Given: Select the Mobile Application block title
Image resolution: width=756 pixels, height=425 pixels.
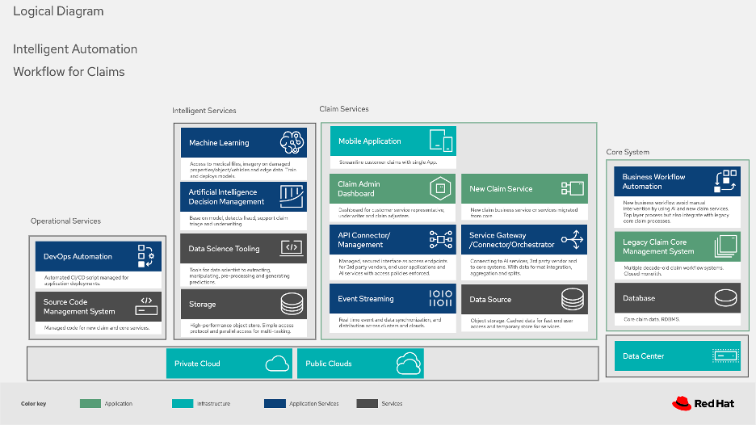Looking at the screenshot, I should (369, 141).
